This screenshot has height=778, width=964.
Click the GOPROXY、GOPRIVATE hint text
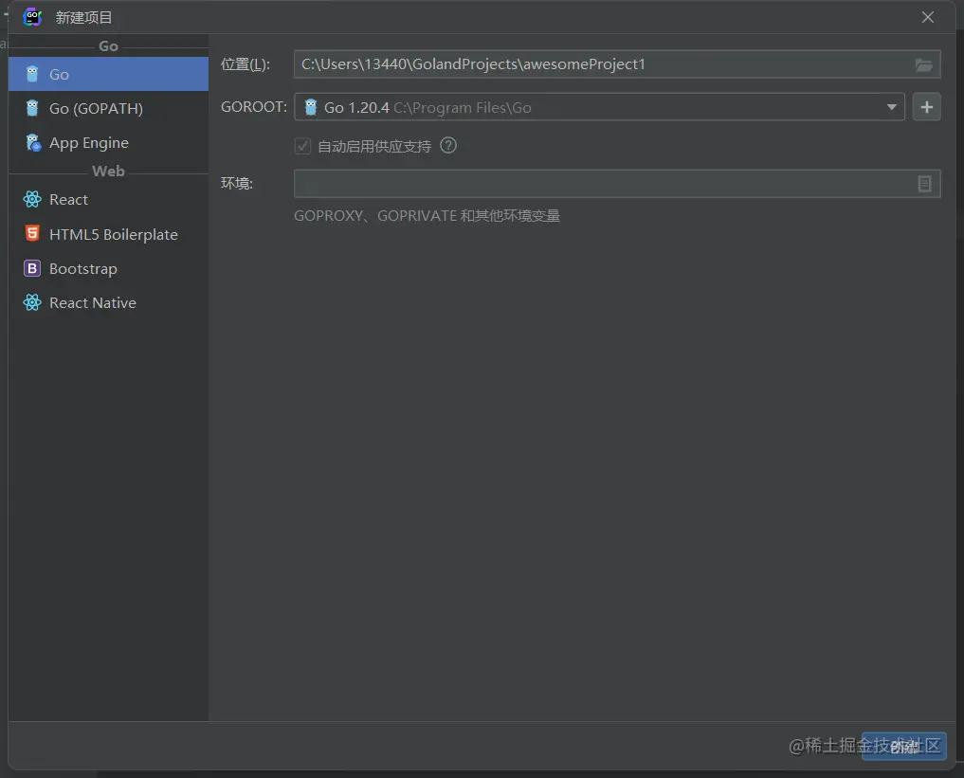(427, 216)
